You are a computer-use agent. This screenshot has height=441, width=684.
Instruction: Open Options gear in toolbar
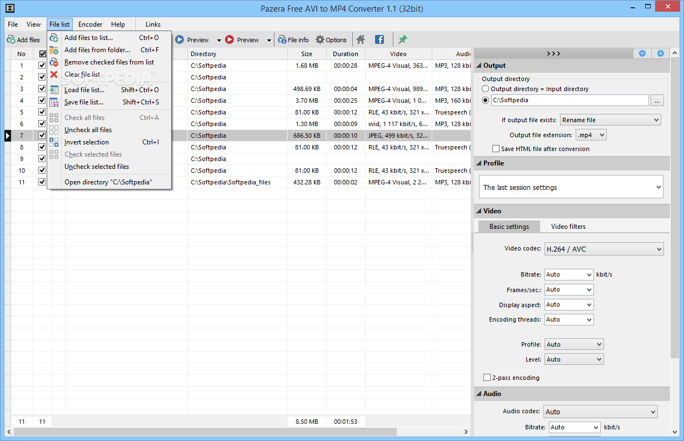pyautogui.click(x=331, y=39)
